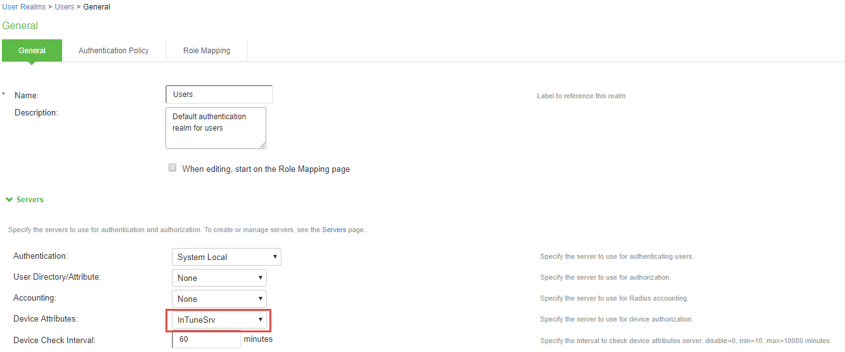
Task: Click the 'Specify the server to use for authenticating users' text
Action: pyautogui.click(x=617, y=256)
